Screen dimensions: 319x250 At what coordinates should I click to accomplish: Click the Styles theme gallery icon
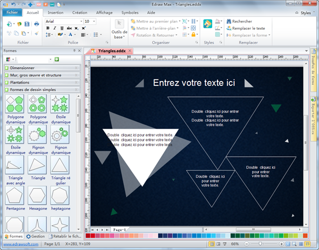tap(208, 24)
